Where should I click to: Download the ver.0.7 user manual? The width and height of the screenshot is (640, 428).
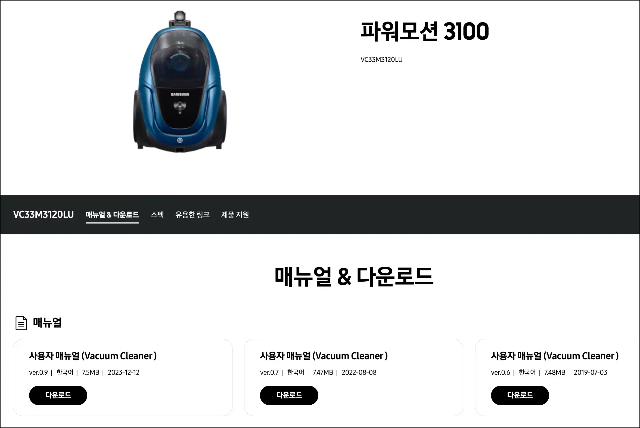point(289,395)
